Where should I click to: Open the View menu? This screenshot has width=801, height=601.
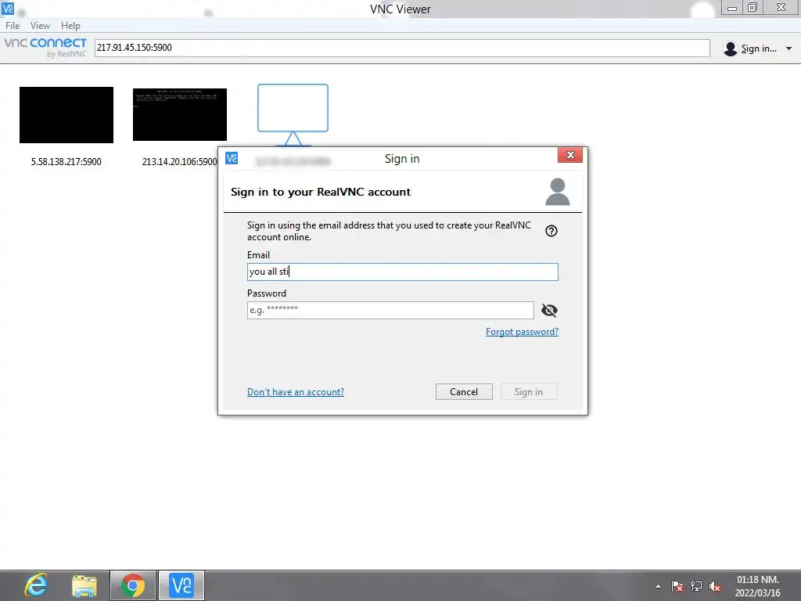click(x=40, y=26)
